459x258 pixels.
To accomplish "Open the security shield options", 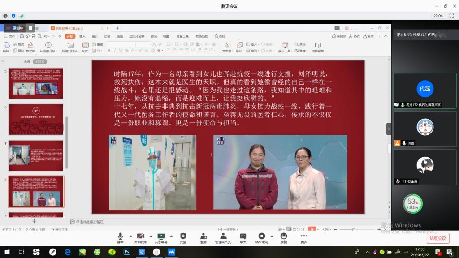I will [183, 236].
